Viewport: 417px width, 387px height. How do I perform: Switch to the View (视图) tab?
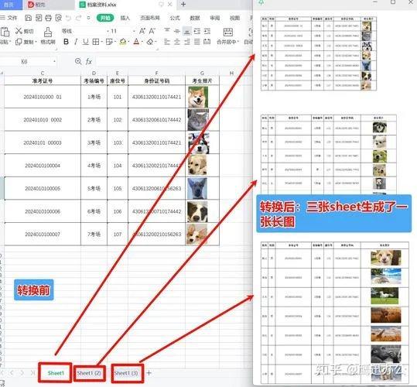pyautogui.click(x=234, y=18)
